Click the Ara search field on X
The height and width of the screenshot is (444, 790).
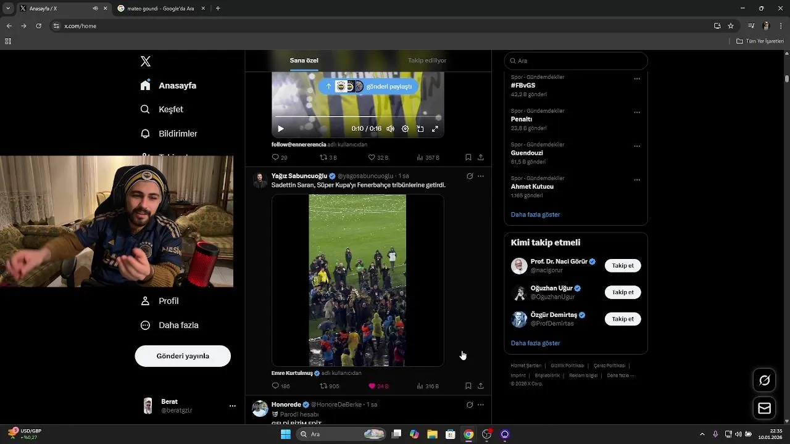coord(576,61)
